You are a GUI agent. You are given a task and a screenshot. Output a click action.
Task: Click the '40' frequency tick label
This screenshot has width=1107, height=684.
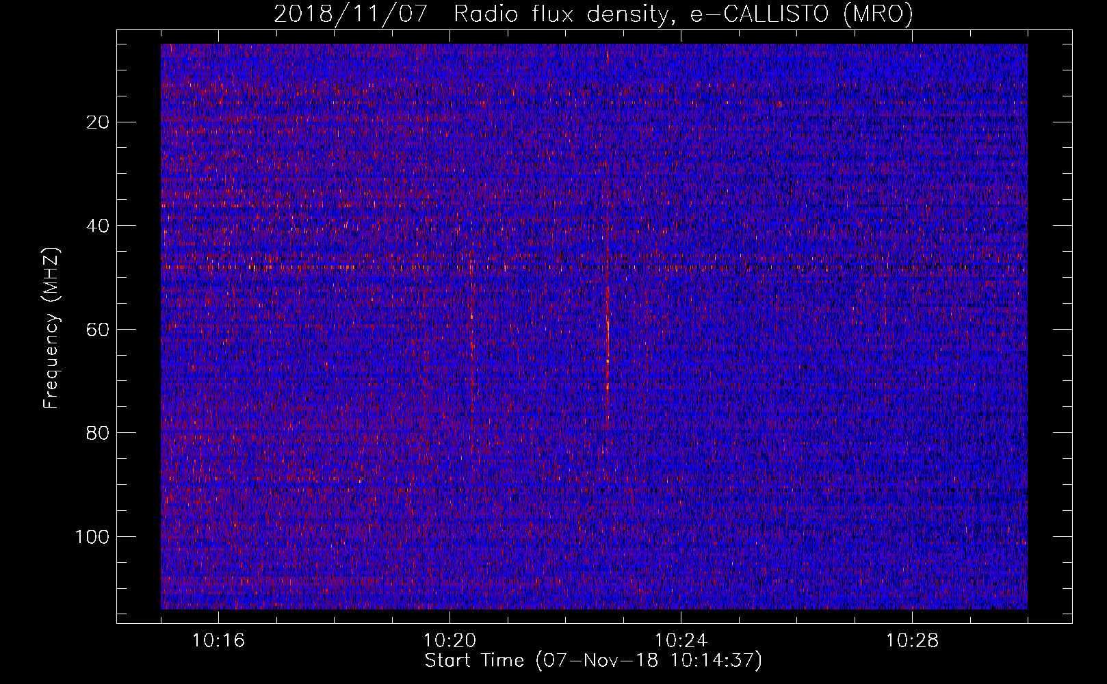[99, 226]
